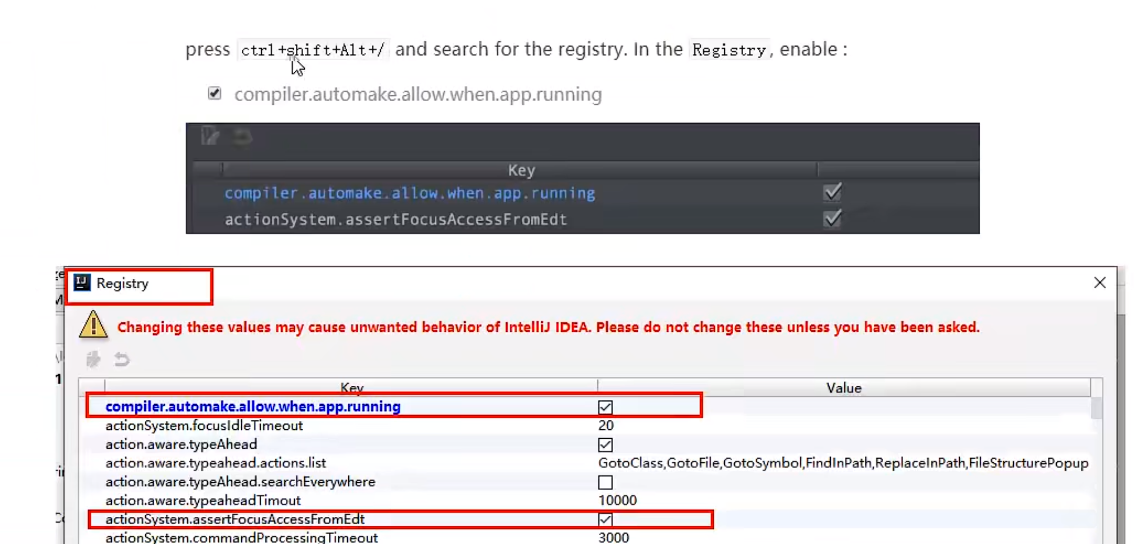
Task: Click the Value column header in Registry
Action: [x=844, y=388]
